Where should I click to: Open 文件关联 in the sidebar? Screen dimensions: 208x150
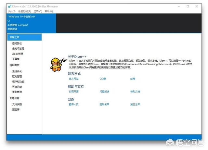[17, 105]
